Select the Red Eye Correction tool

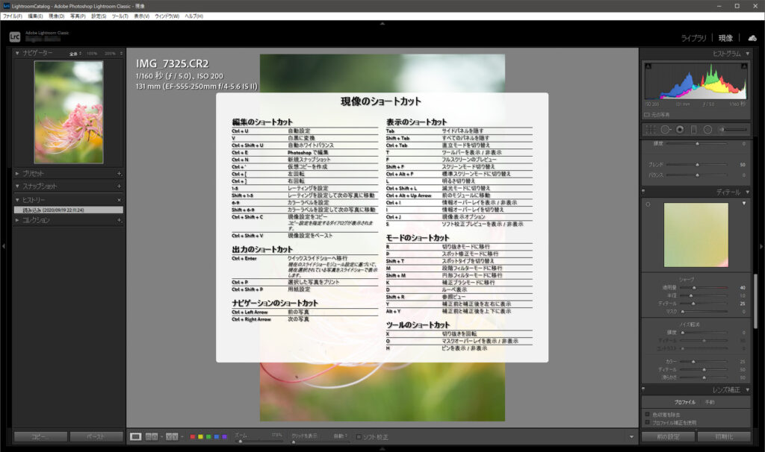pos(680,130)
